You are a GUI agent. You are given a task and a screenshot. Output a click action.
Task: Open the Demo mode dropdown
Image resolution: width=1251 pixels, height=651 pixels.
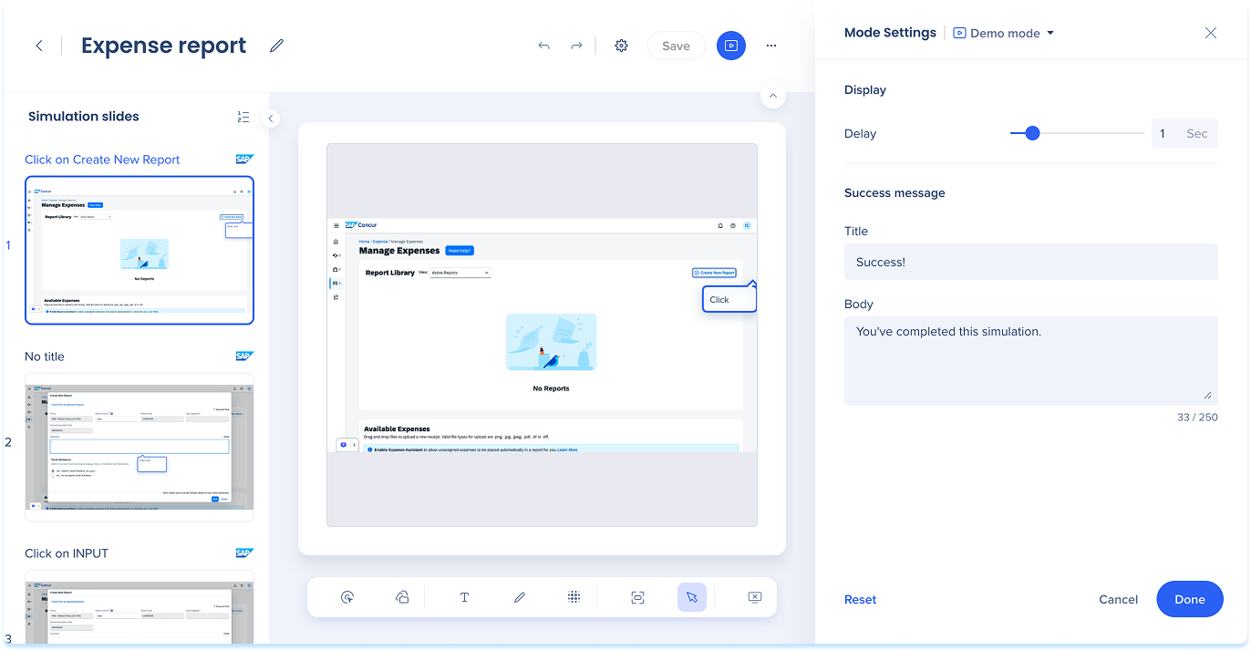(1004, 33)
